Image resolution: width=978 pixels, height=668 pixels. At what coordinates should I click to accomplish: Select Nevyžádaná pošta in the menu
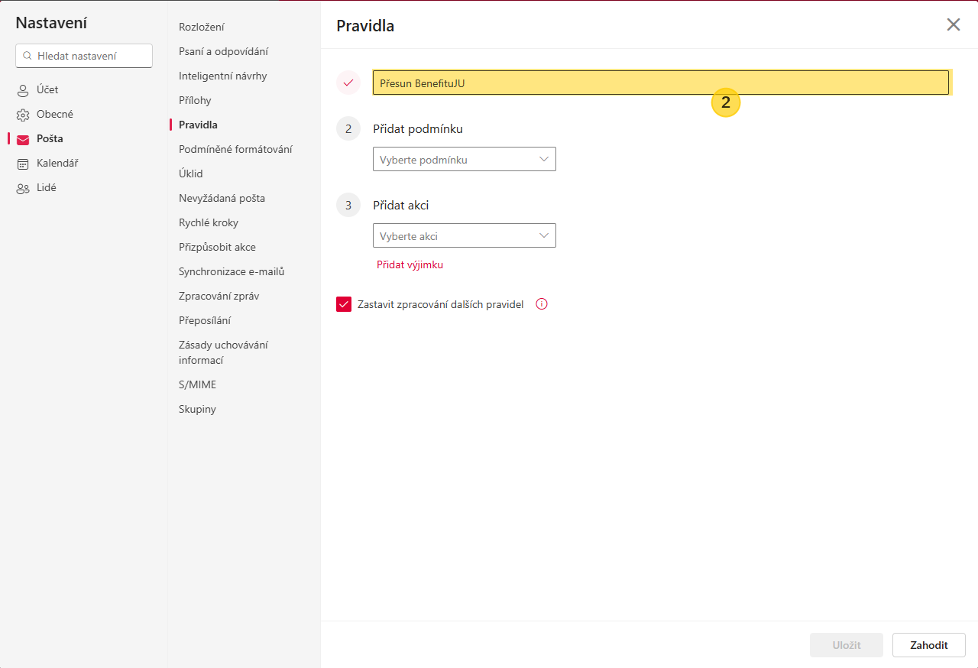click(222, 198)
